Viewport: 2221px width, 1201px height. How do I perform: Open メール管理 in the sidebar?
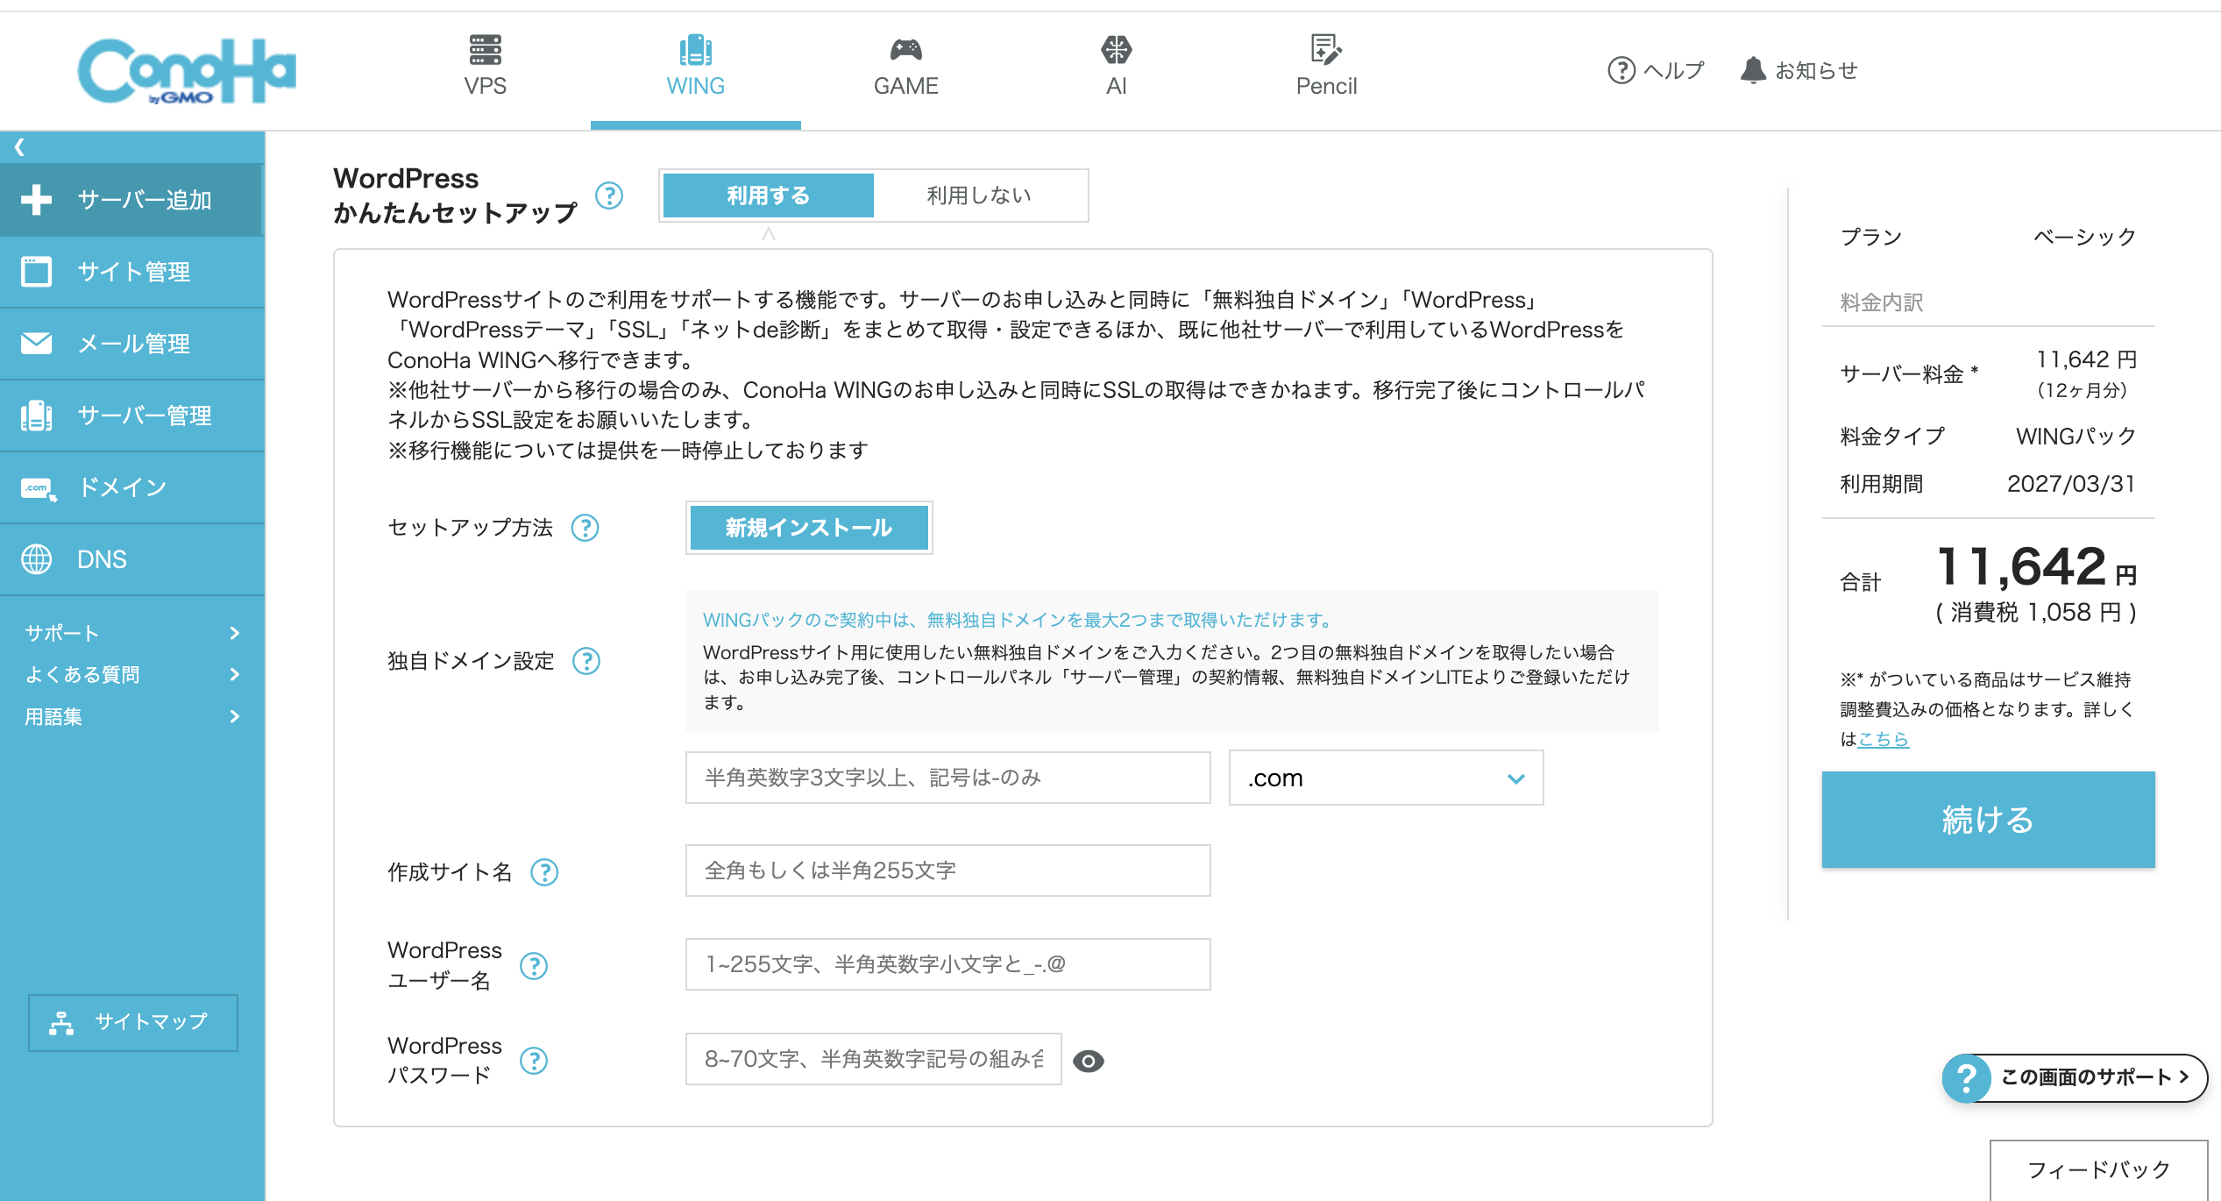[132, 344]
